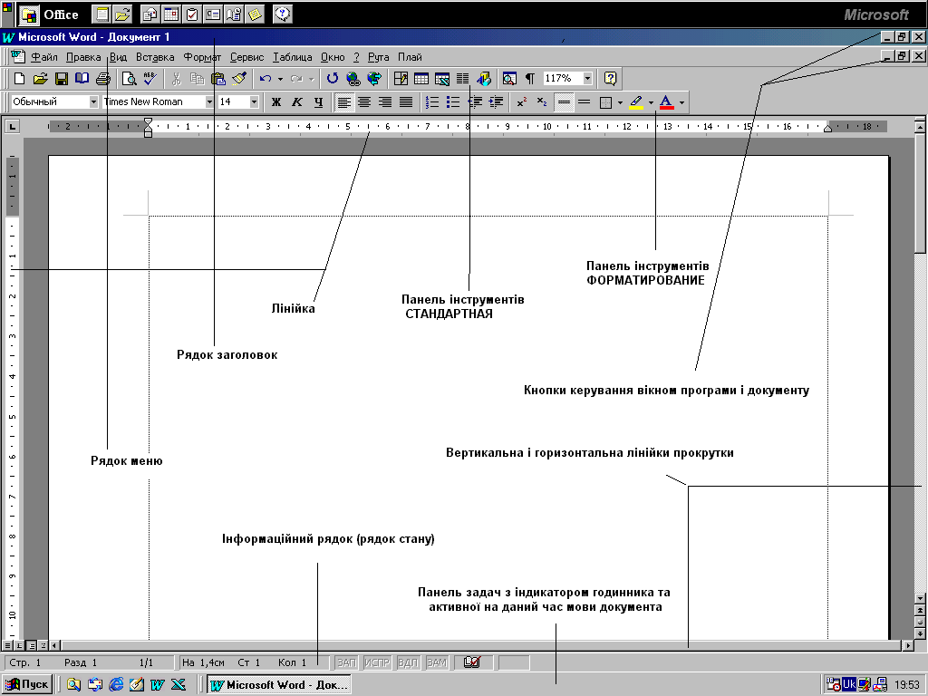
Task: Launch Internet Explorer from quick launch
Action: 116,685
